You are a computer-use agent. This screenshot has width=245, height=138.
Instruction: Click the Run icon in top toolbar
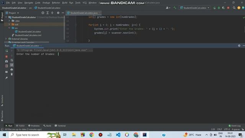(x=214, y=8)
